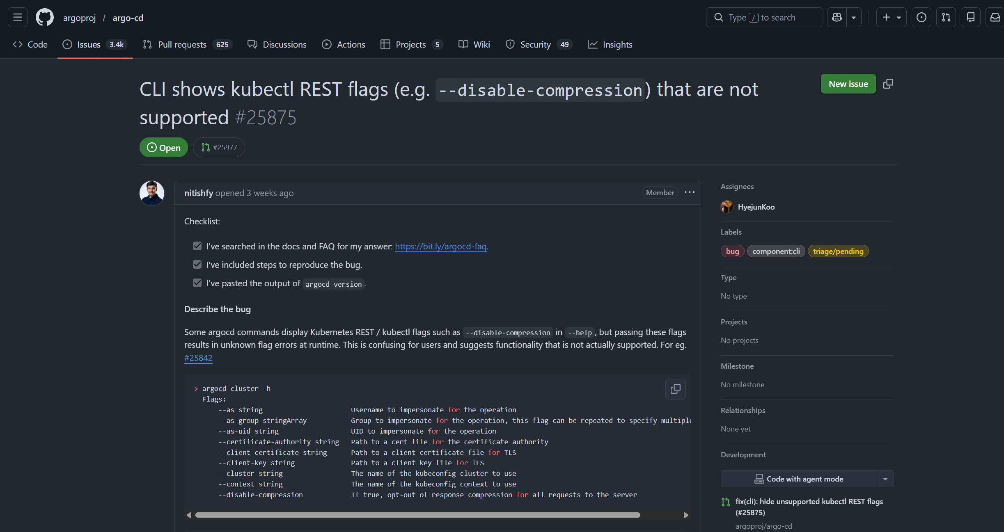Expand the Copilot dropdown arrow

tap(854, 17)
